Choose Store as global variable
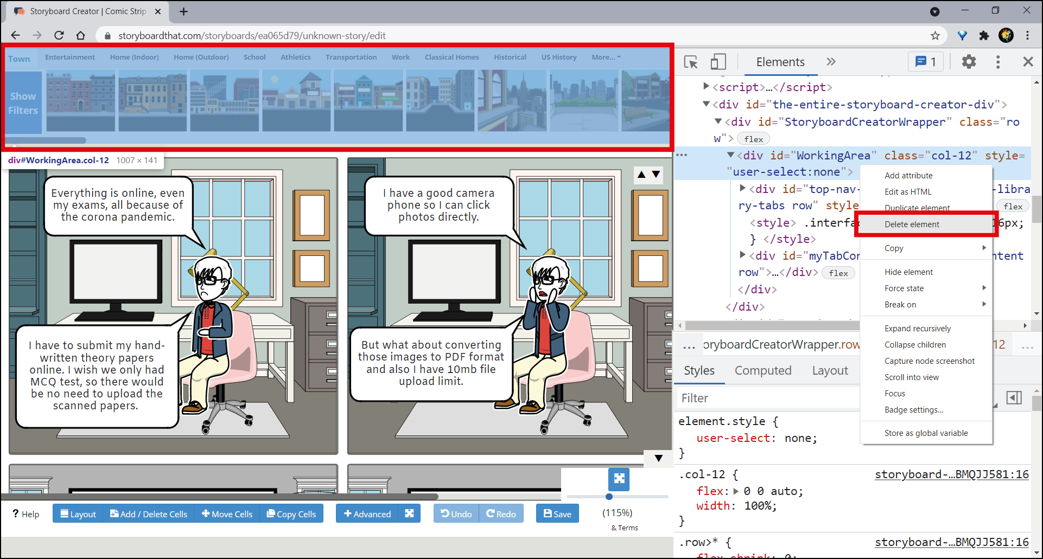 [926, 433]
